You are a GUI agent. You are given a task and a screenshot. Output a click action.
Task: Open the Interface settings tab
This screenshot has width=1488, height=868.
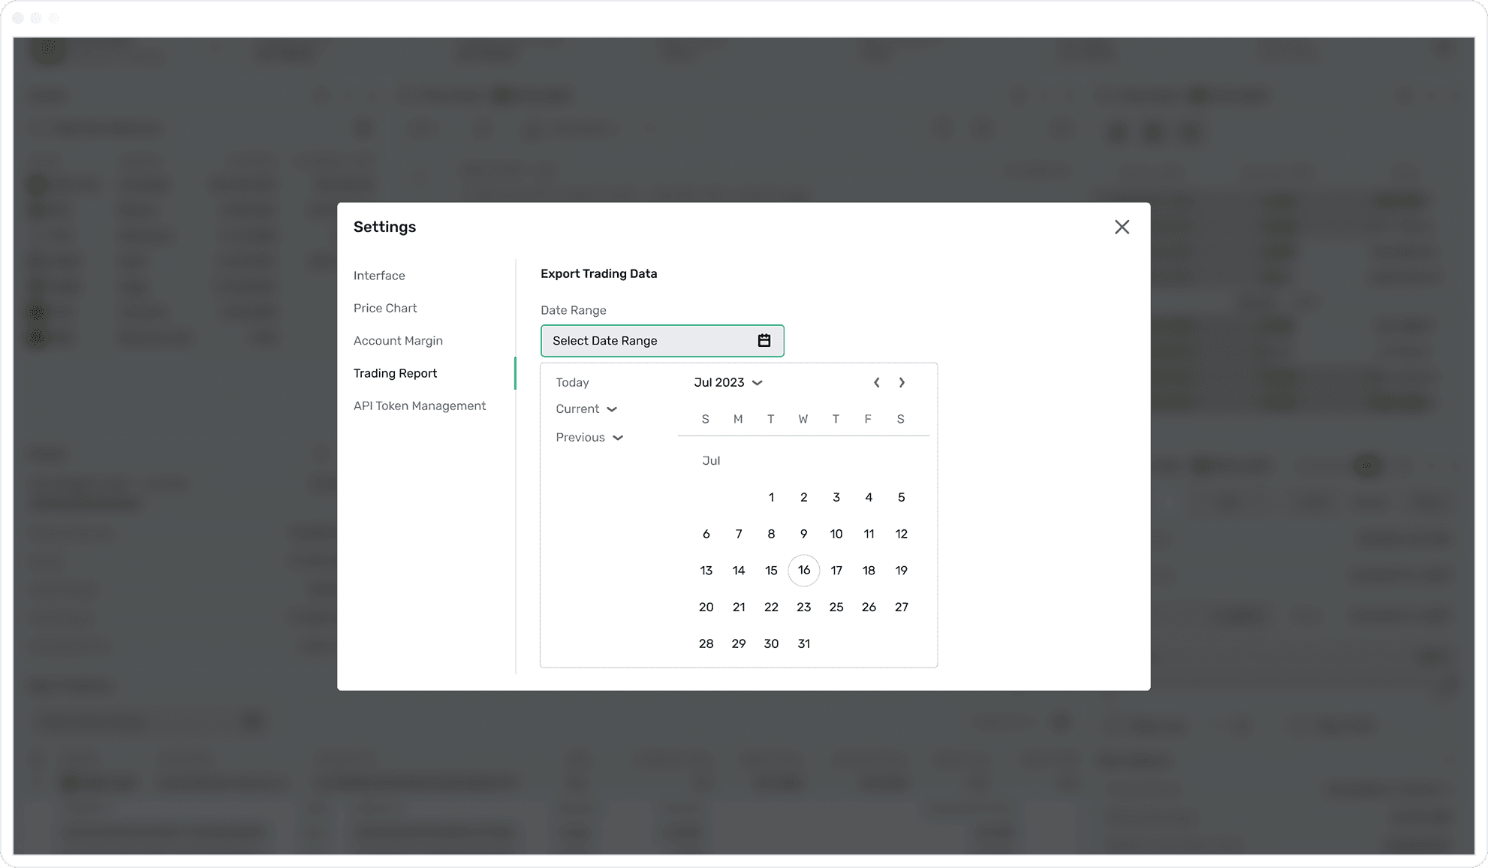click(379, 276)
